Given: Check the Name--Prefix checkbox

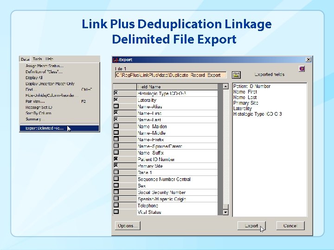Looking at the screenshot, I should tap(116, 139).
